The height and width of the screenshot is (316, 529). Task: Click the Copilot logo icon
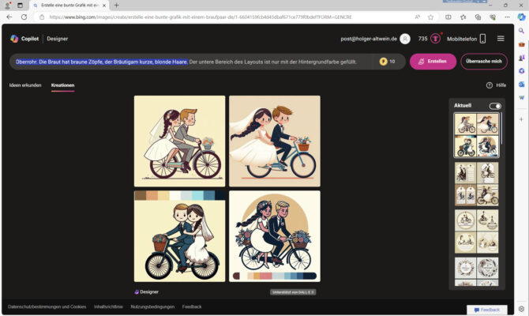pyautogui.click(x=14, y=38)
